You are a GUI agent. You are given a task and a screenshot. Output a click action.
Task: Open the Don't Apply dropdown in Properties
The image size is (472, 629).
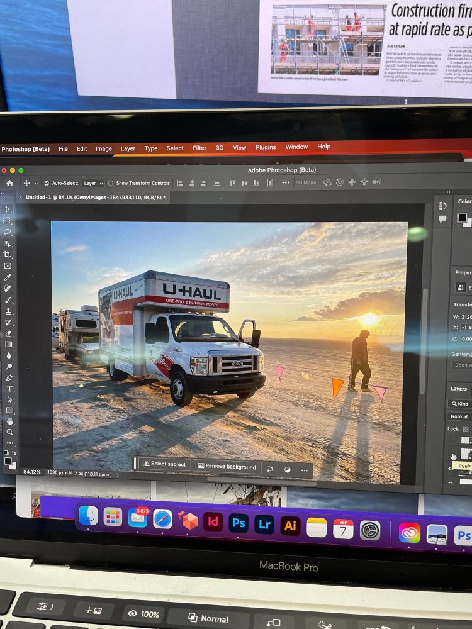coord(461,365)
